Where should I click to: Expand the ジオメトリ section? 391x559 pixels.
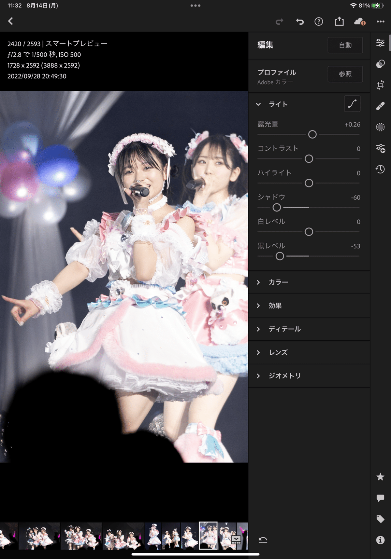pyautogui.click(x=309, y=376)
